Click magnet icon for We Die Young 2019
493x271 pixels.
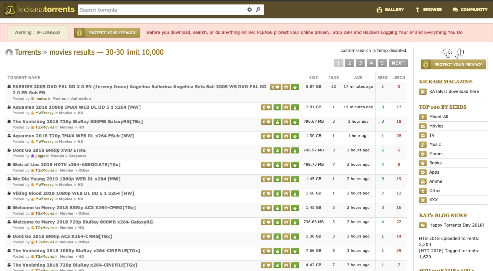pyautogui.click(x=286, y=179)
